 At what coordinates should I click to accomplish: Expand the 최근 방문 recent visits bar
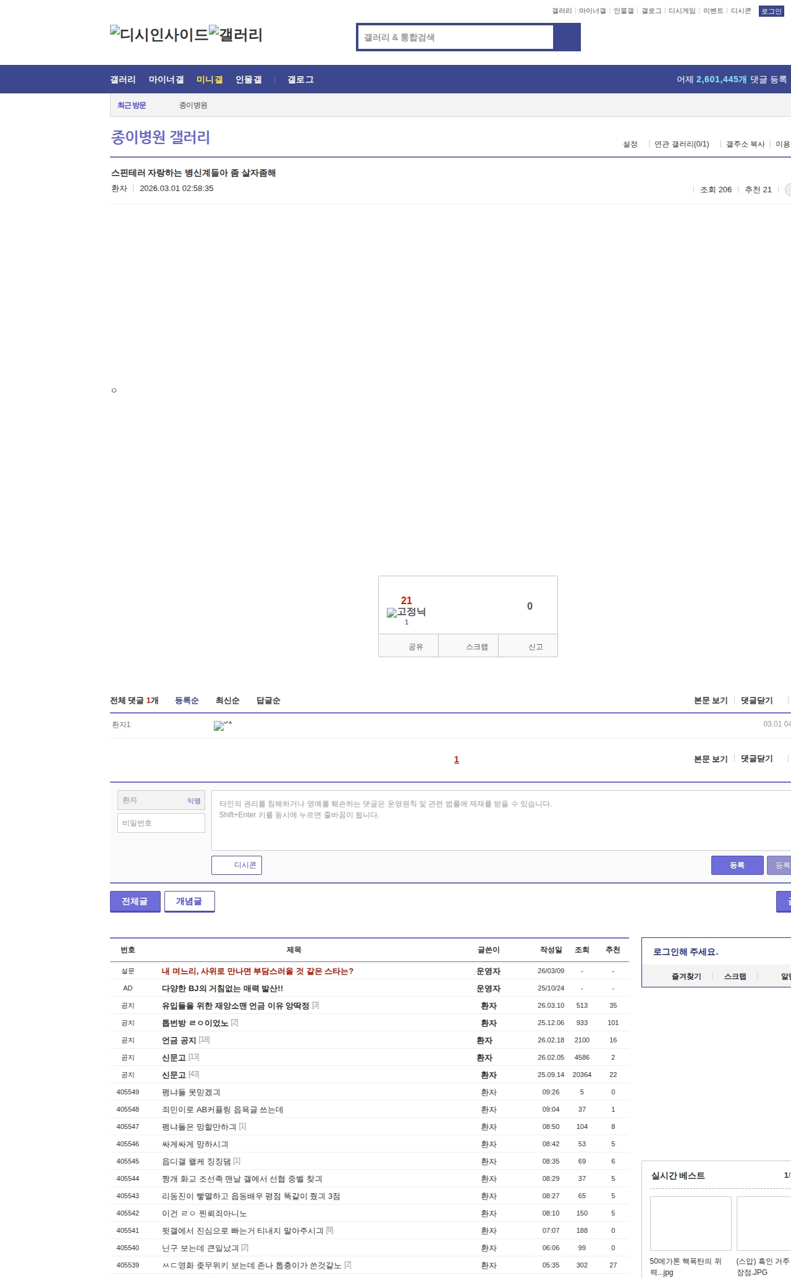click(132, 105)
